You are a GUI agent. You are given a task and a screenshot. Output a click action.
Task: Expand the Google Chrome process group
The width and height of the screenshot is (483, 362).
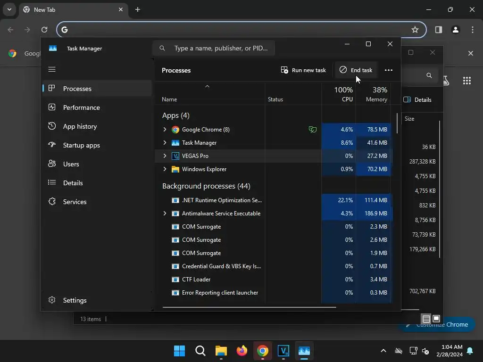point(165,130)
